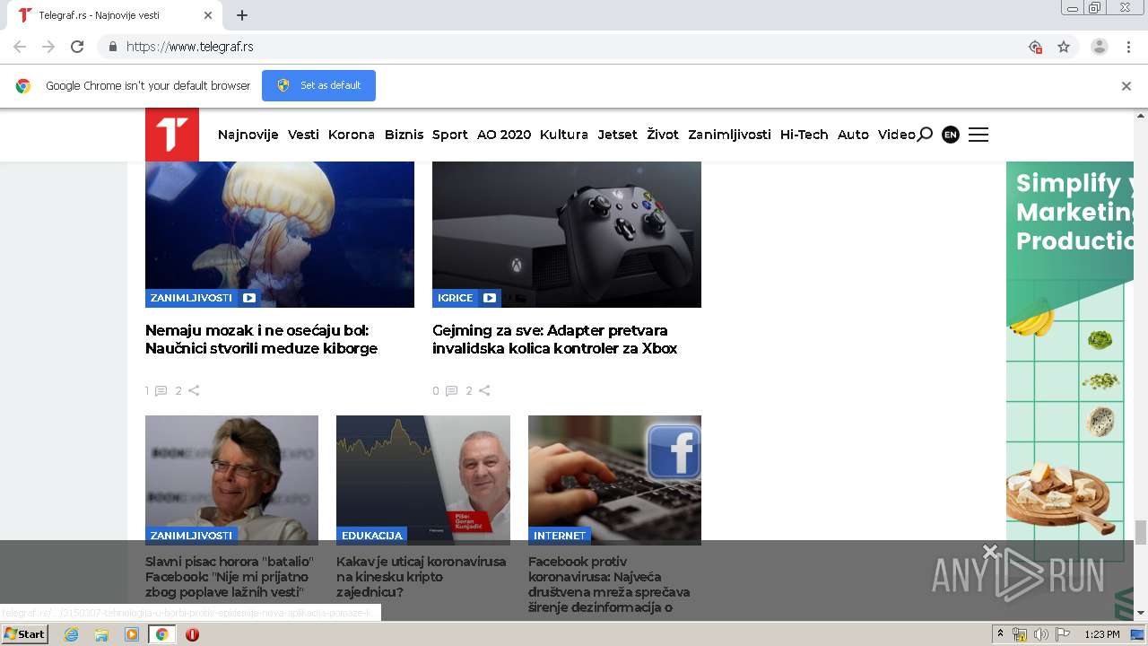The height and width of the screenshot is (646, 1148).
Task: Open the Xbox adapter article headline
Action: 554,339
